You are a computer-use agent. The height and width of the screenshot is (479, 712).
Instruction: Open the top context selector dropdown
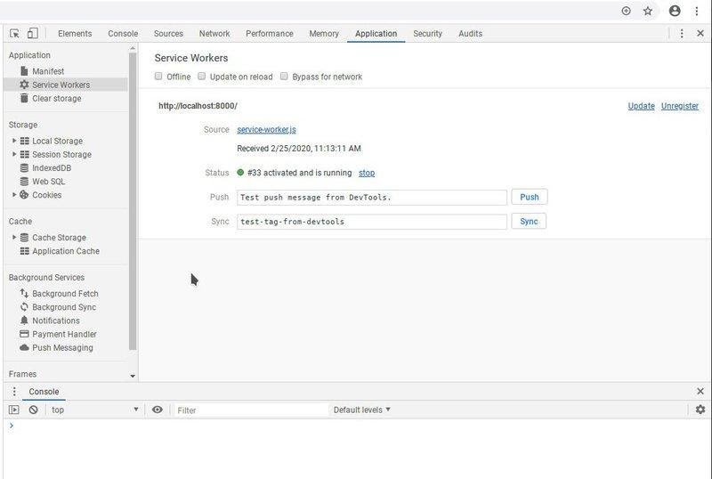95,410
